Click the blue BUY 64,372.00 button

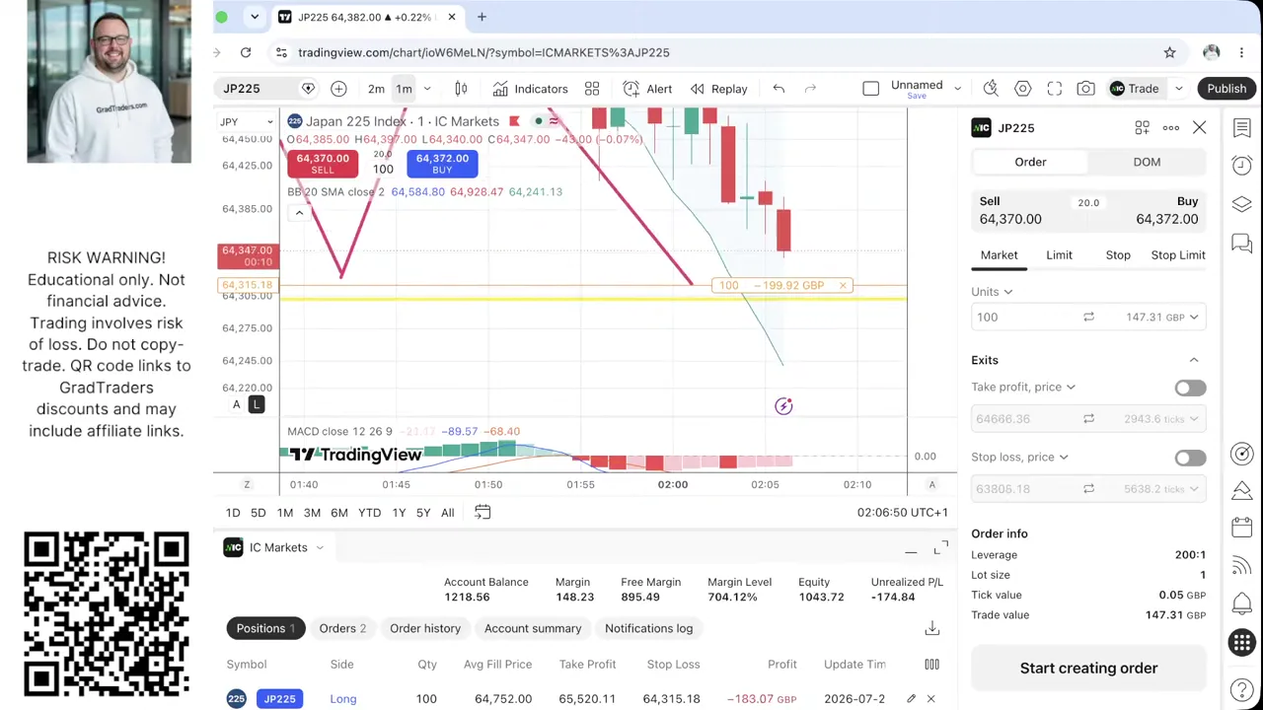click(442, 163)
